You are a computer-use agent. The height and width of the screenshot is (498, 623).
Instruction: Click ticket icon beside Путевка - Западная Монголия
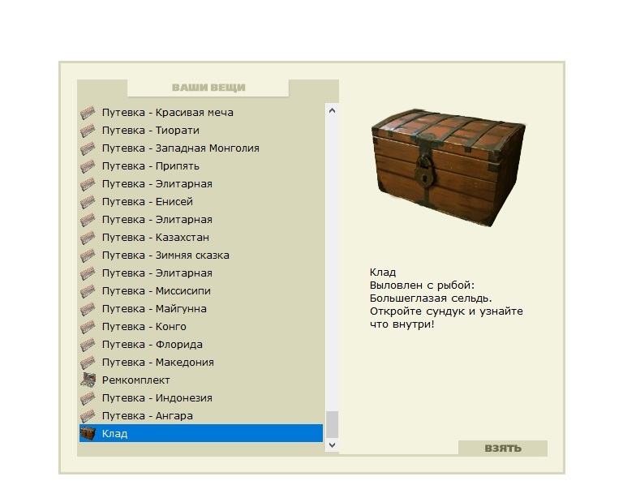(x=88, y=148)
